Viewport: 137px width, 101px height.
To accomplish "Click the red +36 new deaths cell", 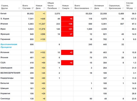I will 67,24.
